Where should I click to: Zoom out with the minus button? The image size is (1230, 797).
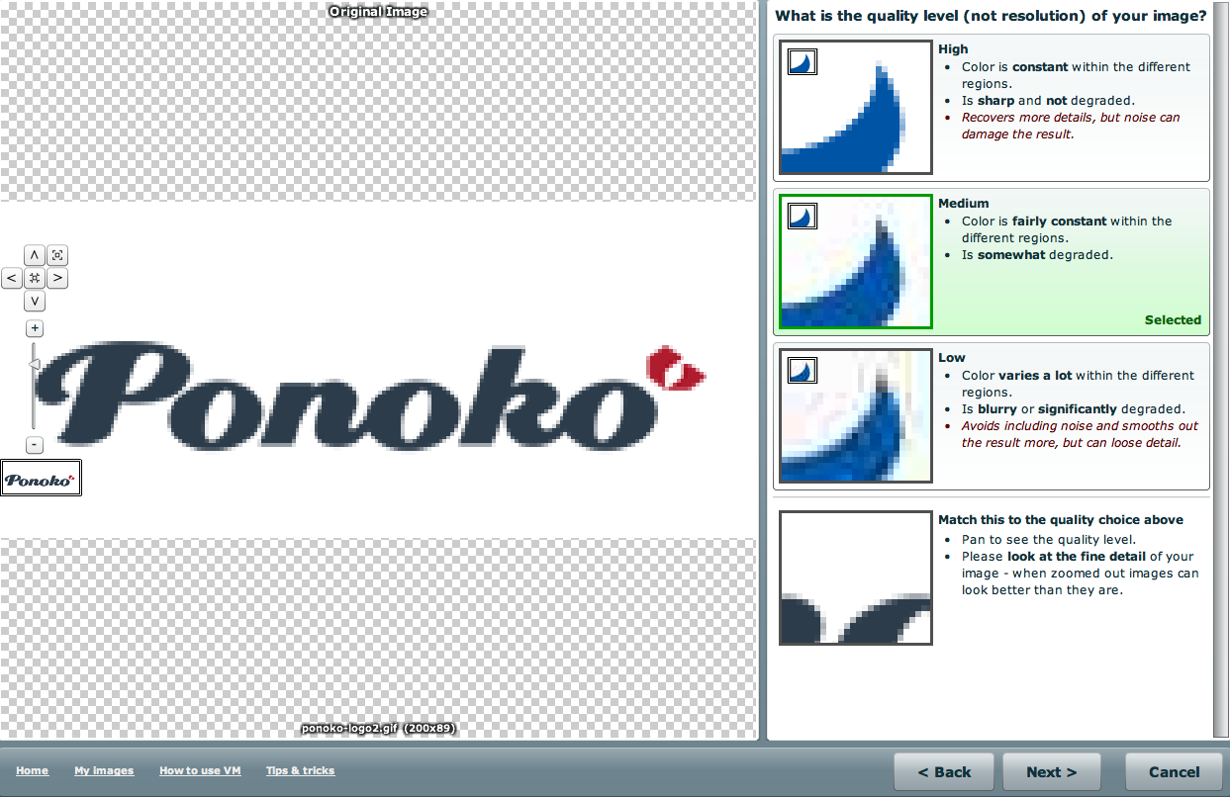[35, 445]
